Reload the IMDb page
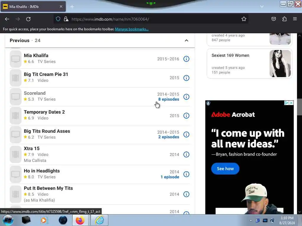The height and width of the screenshot is (226, 302). click(28, 19)
